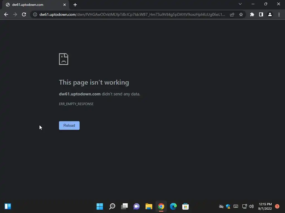Click the ERR_EMPTY_RESPONSE error code text
Image resolution: width=285 pixels, height=213 pixels.
(76, 104)
